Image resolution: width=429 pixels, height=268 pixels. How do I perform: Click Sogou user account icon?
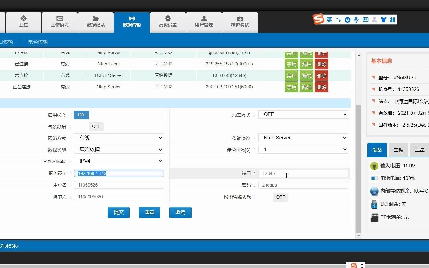(375, 20)
